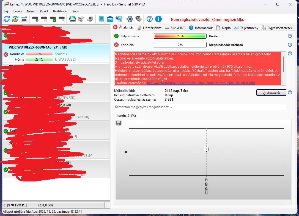This screenshot has width=299, height=216.
Task: Open the Nézet menu
Action: pos(31,11)
